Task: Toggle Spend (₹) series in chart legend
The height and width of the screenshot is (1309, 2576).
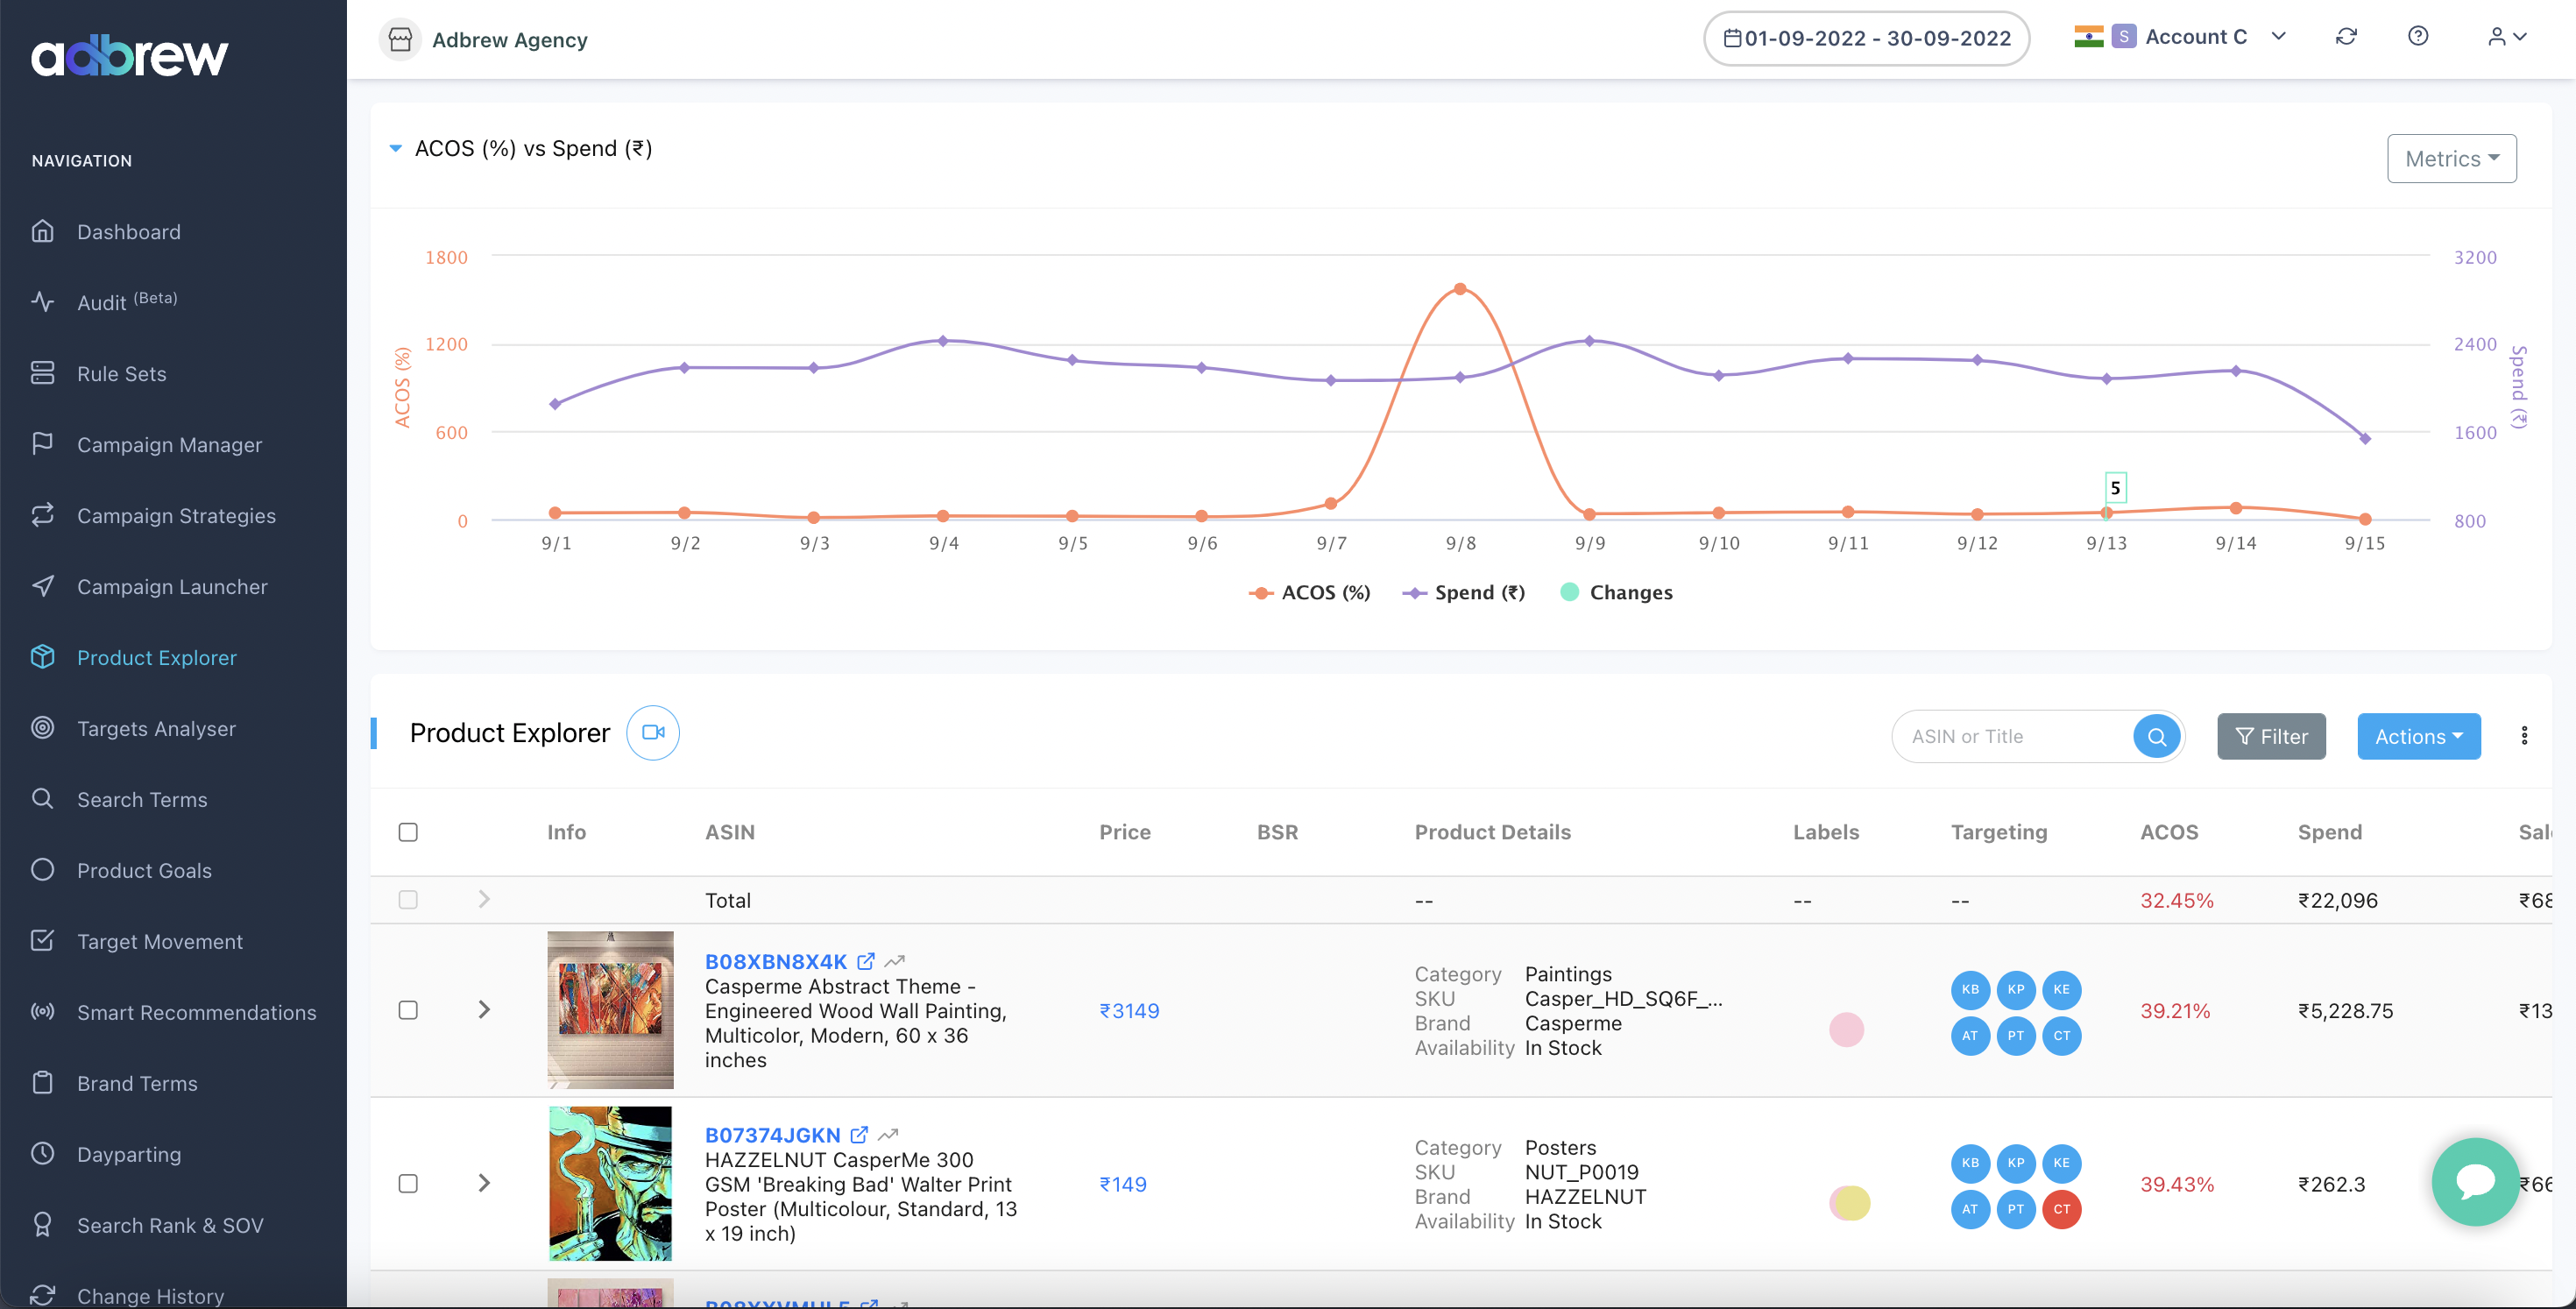Action: [x=1464, y=592]
